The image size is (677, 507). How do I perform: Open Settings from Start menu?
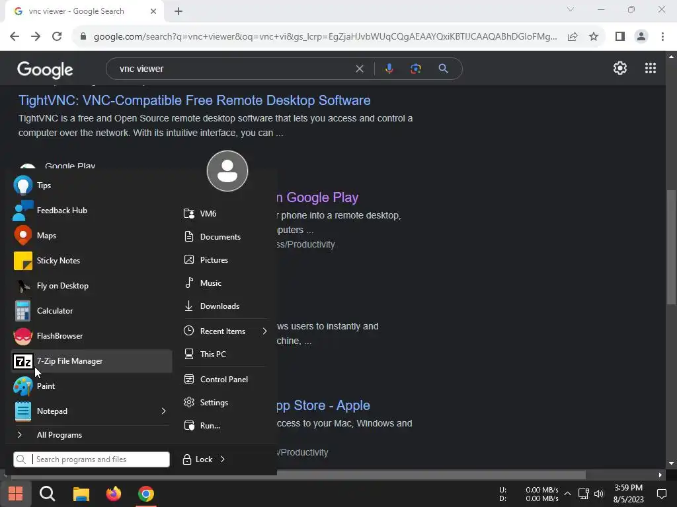[x=225, y=403]
